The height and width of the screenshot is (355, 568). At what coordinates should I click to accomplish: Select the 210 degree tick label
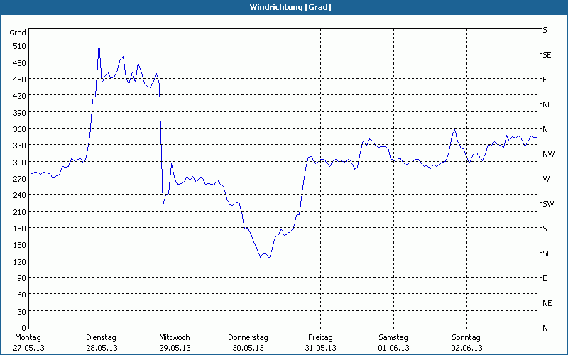(20, 212)
